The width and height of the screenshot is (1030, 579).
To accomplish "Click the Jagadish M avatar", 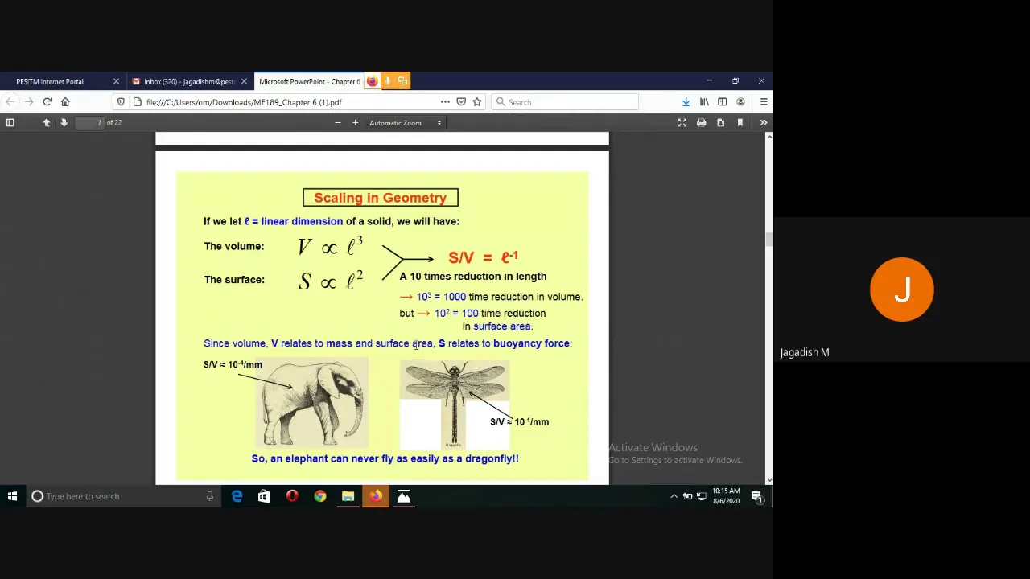I will [902, 289].
